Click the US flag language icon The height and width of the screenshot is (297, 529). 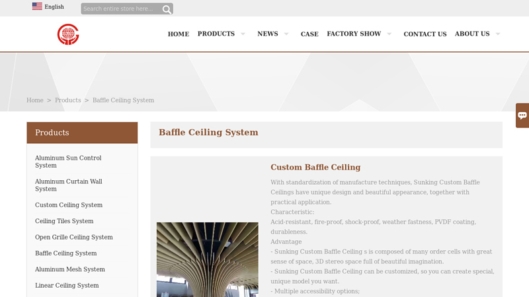click(37, 7)
